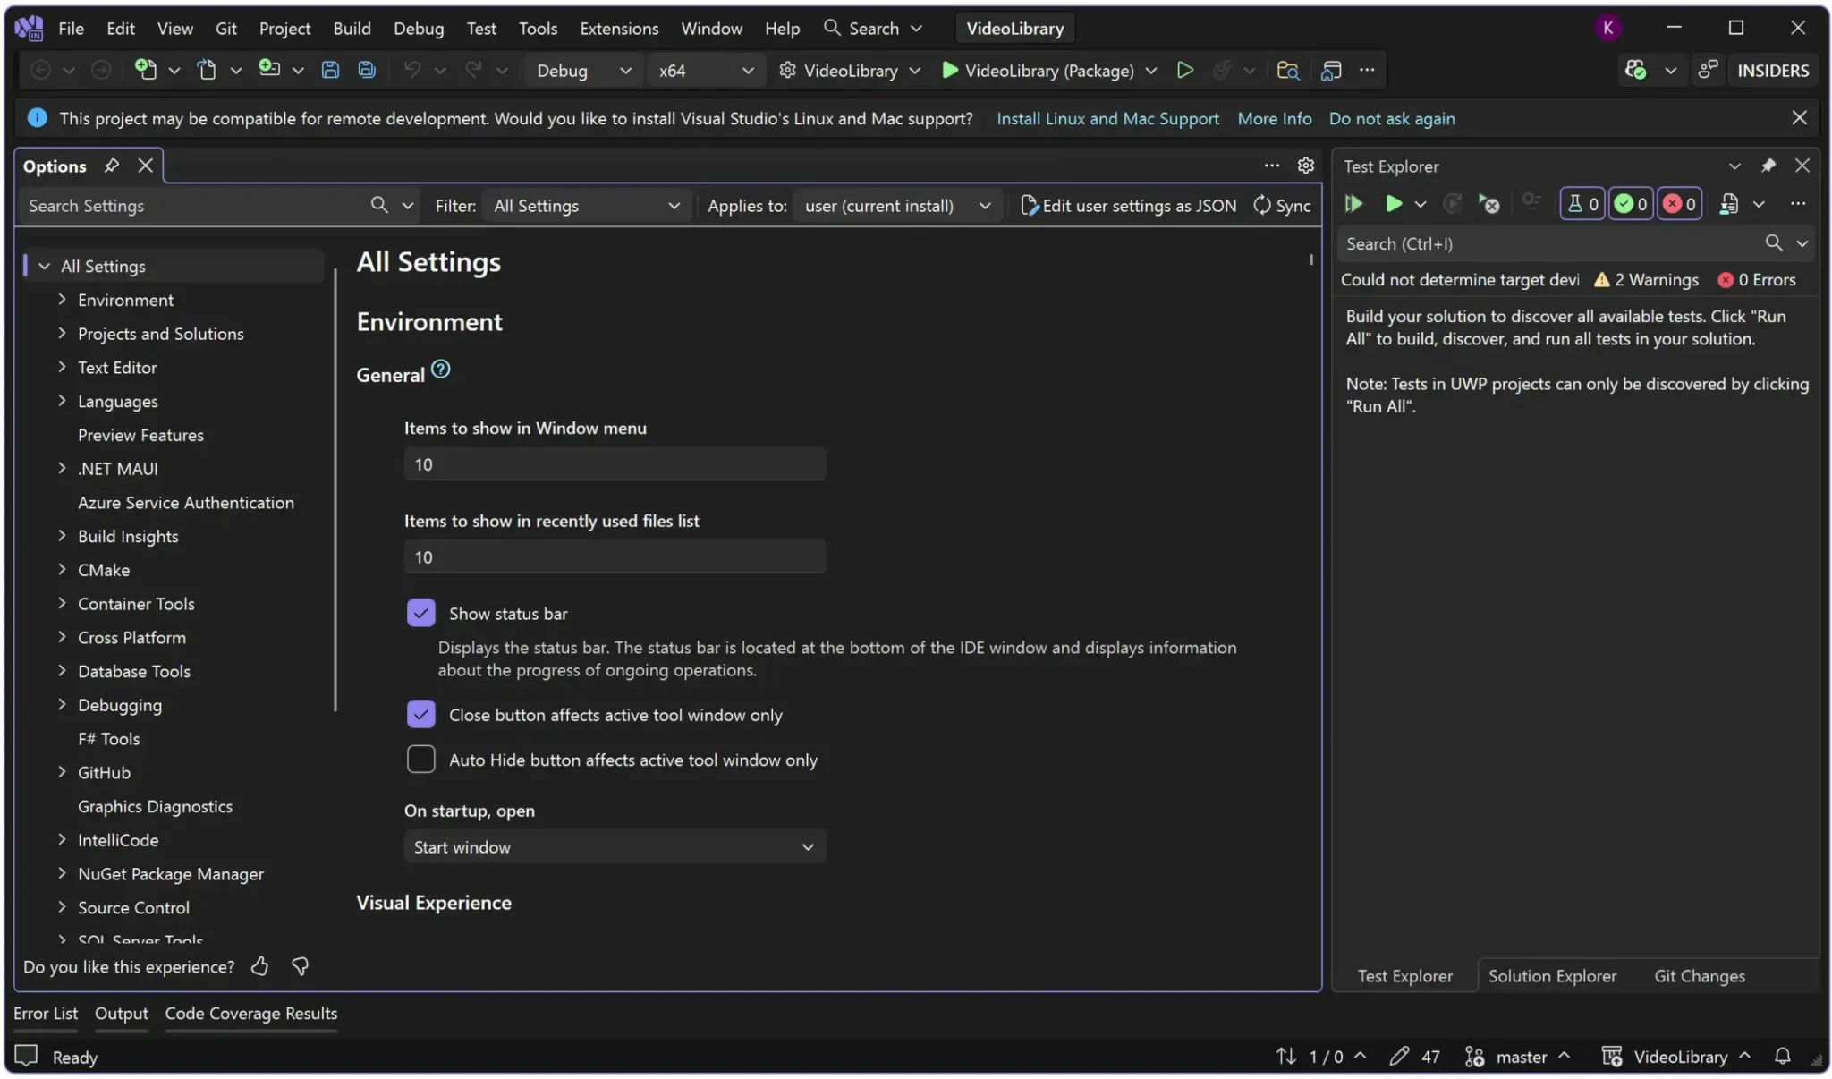Screen dimensions: 1832x1079
Task: Enable Auto Hide button affects active tool window
Action: click(420, 759)
